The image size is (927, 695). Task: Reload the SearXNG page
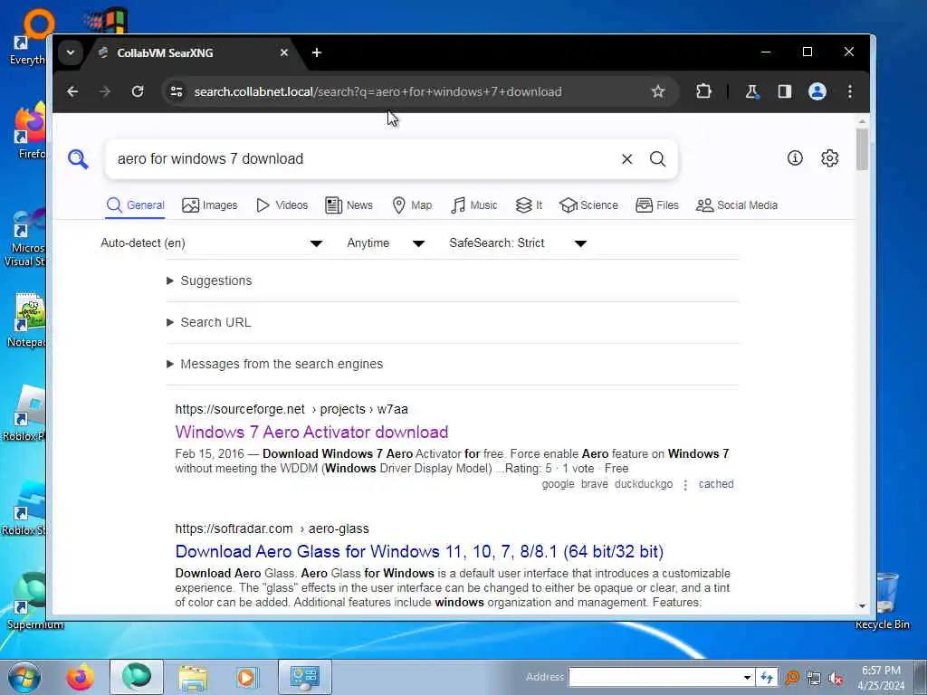click(138, 91)
